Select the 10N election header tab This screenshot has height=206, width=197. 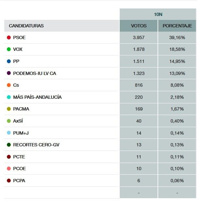158,14
